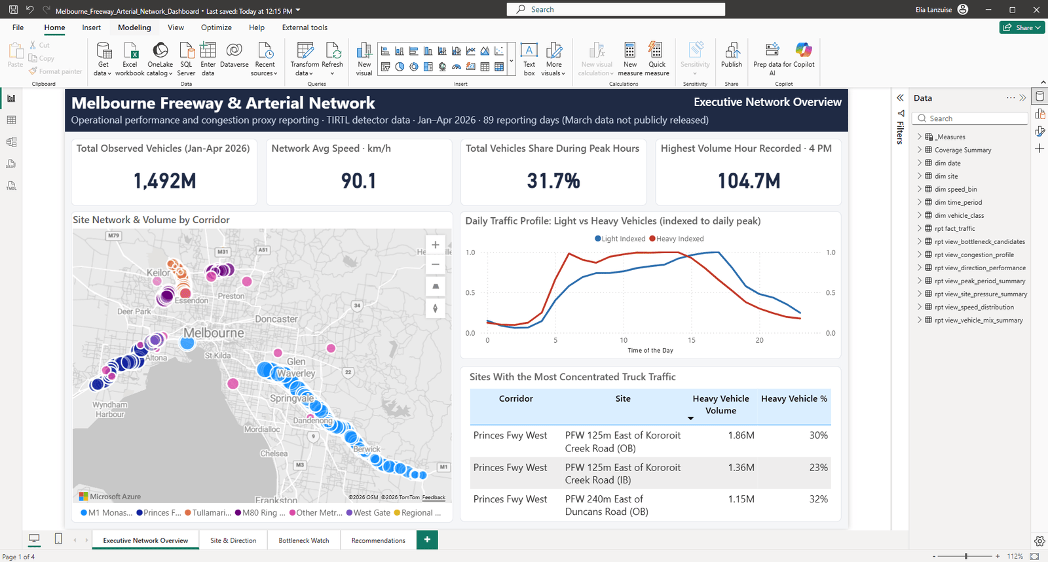This screenshot has height=562, width=1048.
Task: Expand the dim vehicle_class table
Action: [x=920, y=215]
